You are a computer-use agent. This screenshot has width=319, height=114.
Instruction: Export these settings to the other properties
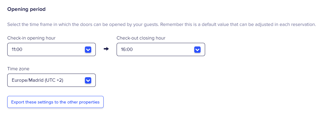tap(55, 102)
